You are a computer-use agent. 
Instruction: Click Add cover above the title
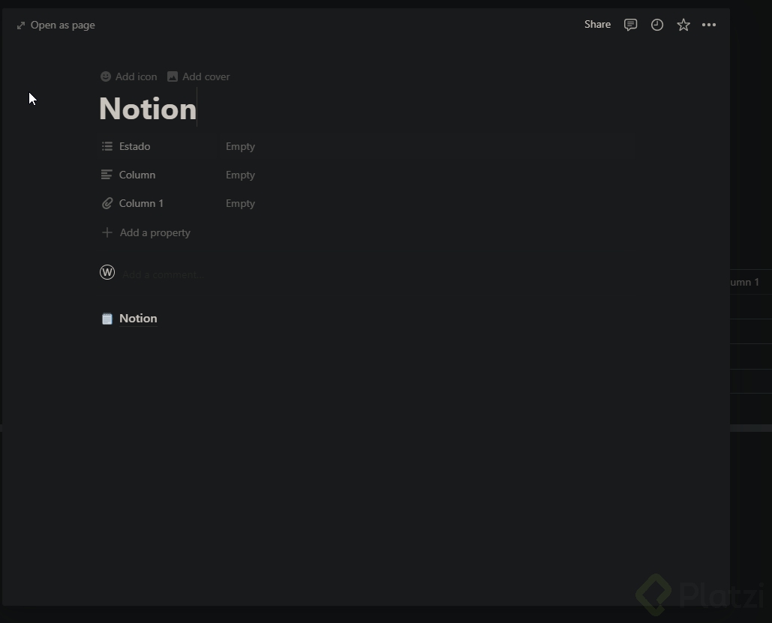(x=198, y=76)
